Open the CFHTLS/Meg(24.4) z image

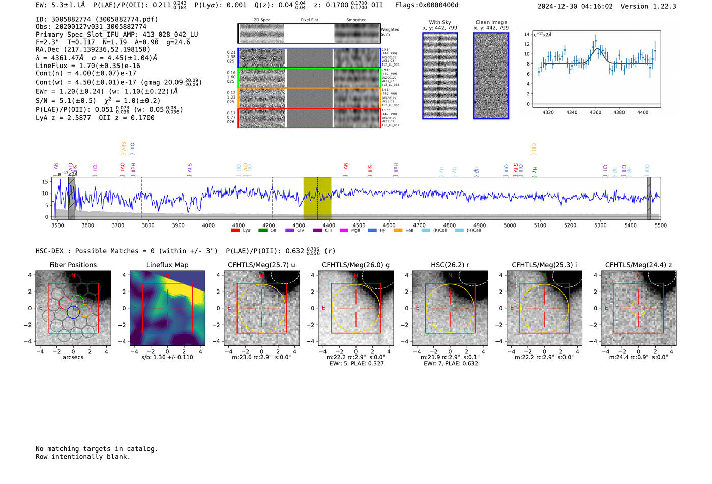click(638, 308)
